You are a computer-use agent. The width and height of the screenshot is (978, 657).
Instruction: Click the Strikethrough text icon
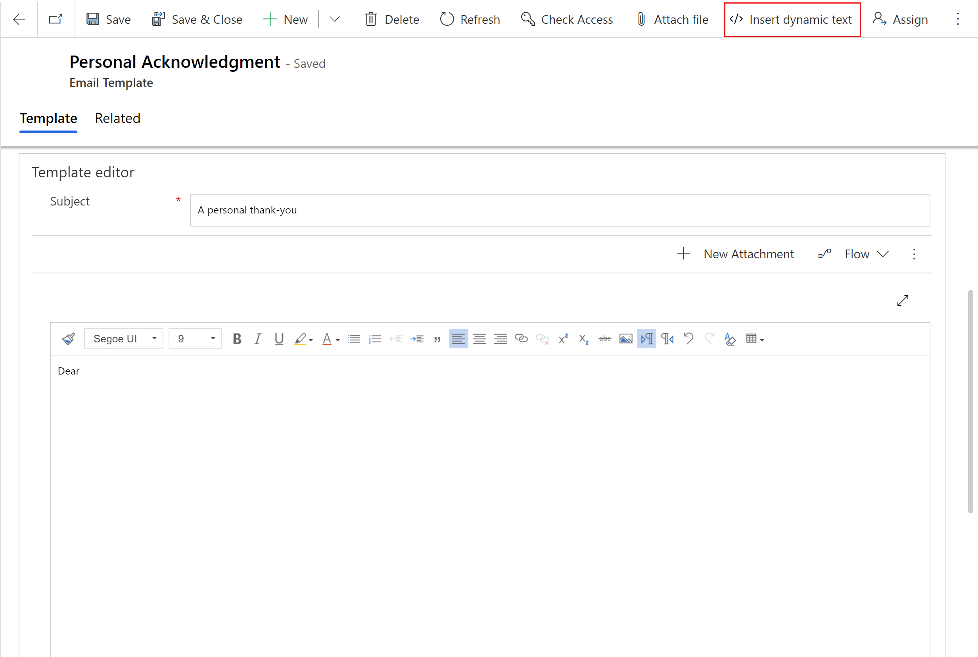click(x=604, y=339)
